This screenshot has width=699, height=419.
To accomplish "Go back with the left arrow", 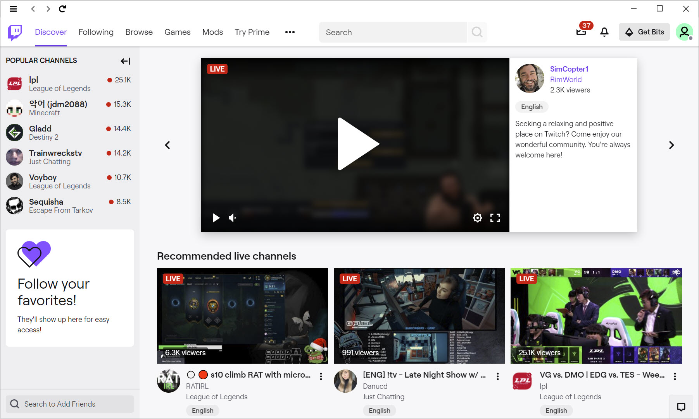I will pos(33,9).
